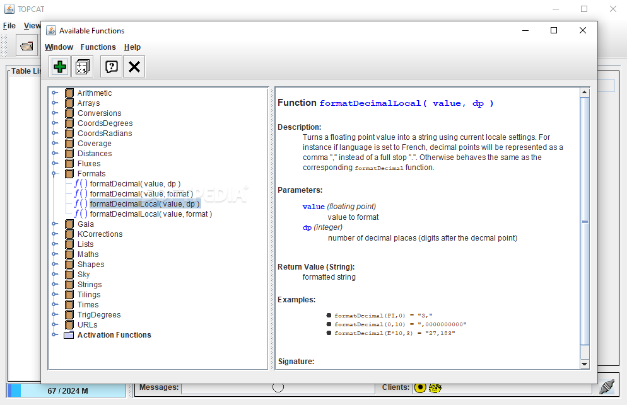The width and height of the screenshot is (627, 405).
Task: Minimize the Available Functions window
Action: [x=525, y=30]
